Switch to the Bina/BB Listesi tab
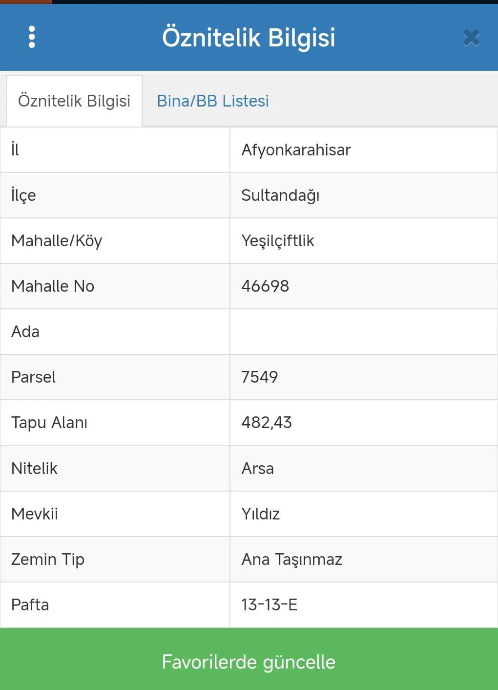The image size is (498, 690). (x=213, y=101)
